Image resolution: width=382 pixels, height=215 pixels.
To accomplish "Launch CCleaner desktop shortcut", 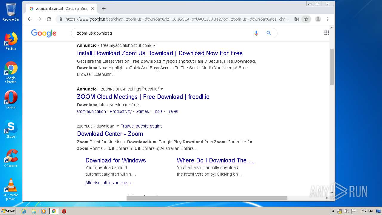I will (11, 158).
